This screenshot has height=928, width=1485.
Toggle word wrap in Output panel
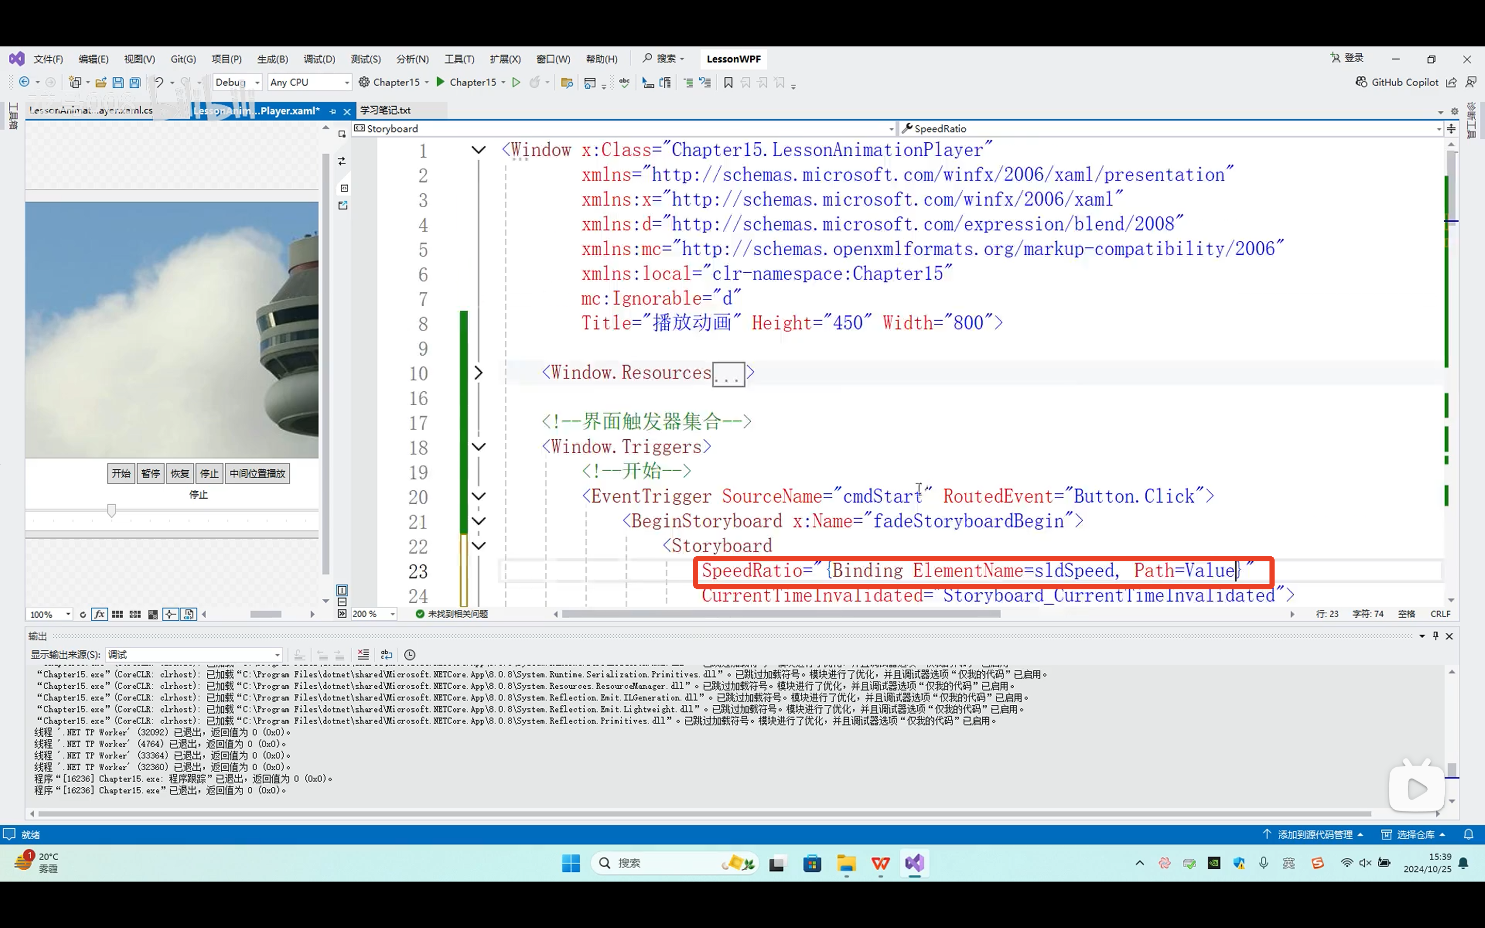[x=387, y=655]
